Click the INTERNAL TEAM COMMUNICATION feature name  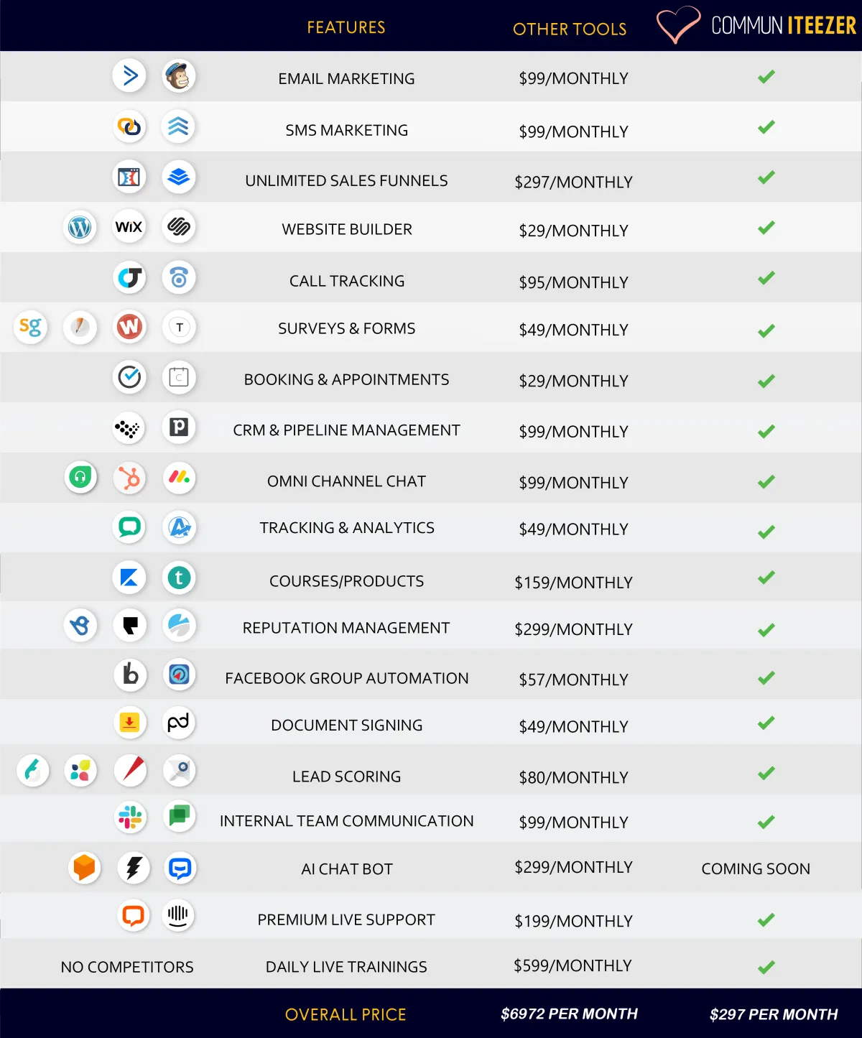[x=347, y=821]
